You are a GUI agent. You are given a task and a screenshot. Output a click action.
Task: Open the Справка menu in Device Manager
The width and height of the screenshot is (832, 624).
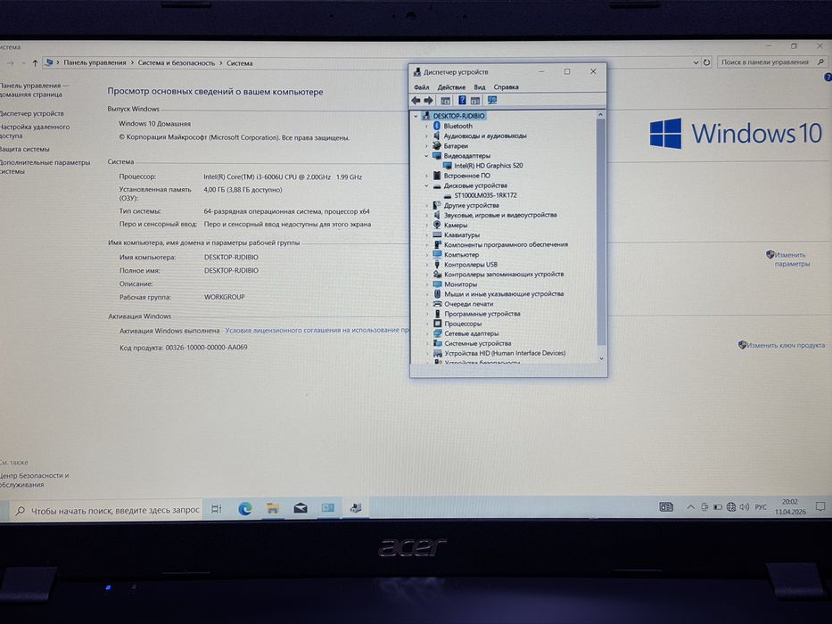click(x=507, y=87)
